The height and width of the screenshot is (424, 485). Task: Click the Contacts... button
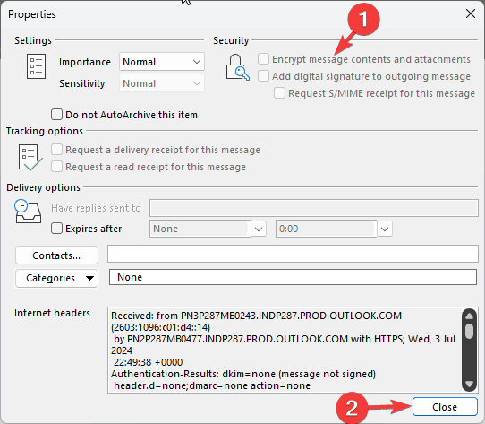point(57,255)
